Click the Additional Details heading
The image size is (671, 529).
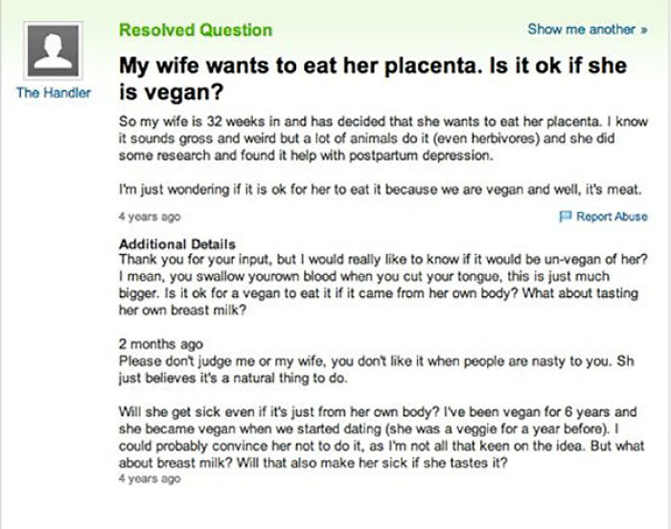click(x=177, y=244)
